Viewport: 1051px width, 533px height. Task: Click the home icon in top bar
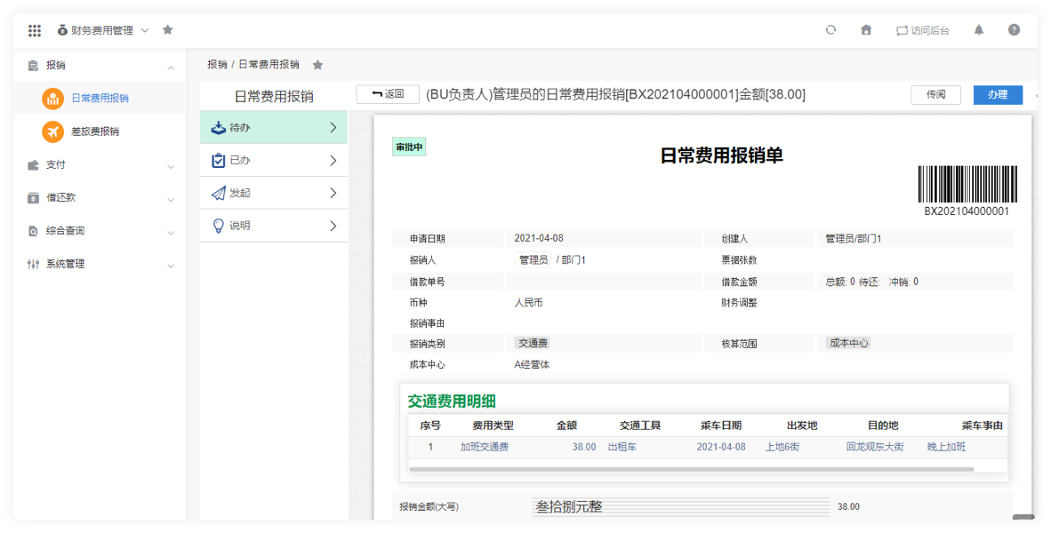[866, 29]
